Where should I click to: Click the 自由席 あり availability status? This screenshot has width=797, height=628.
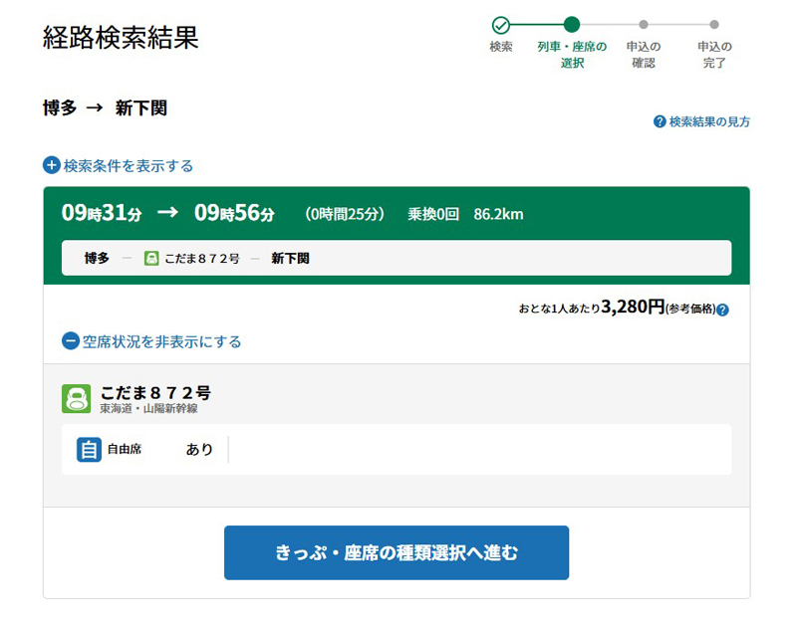199,450
